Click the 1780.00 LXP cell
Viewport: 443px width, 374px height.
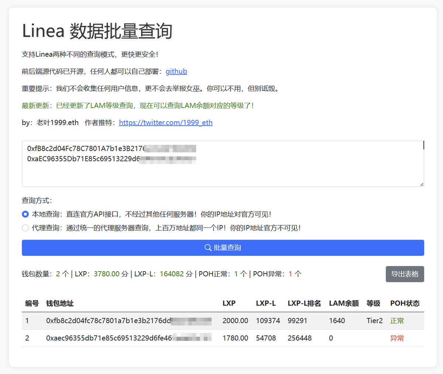click(235, 338)
